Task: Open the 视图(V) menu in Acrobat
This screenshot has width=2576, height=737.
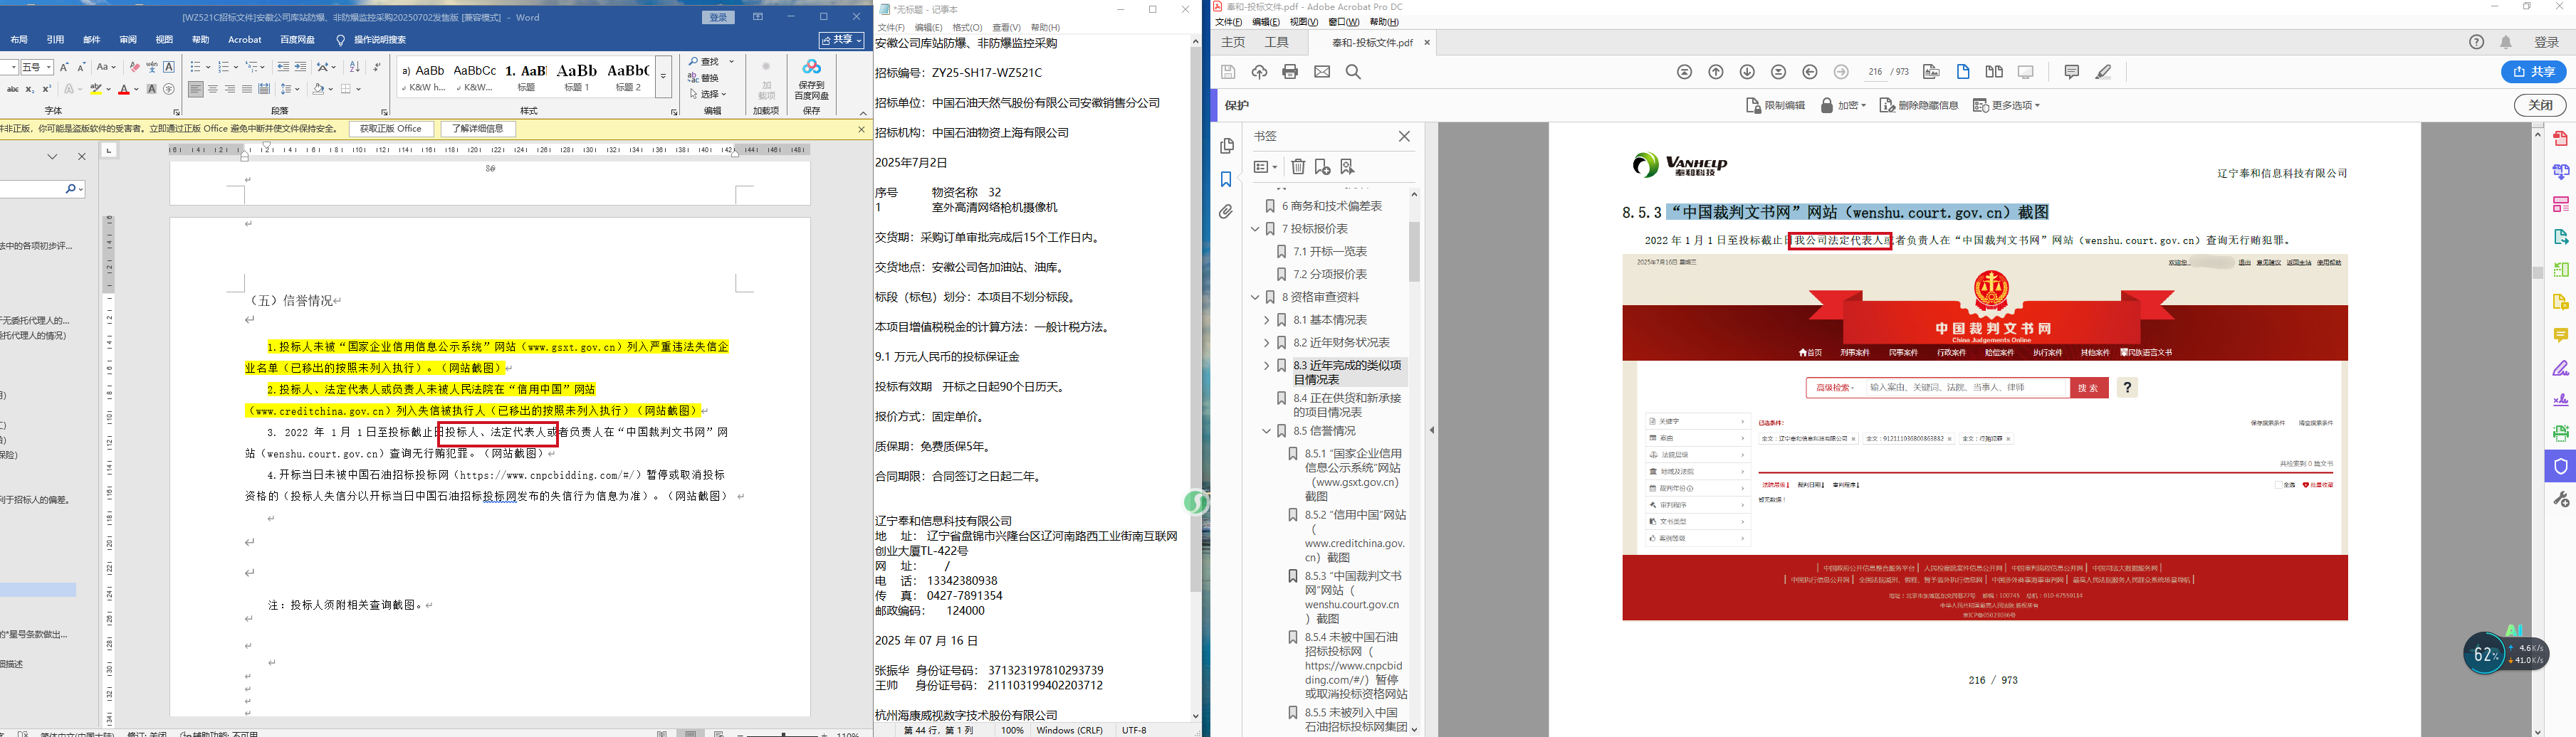Action: [1303, 22]
